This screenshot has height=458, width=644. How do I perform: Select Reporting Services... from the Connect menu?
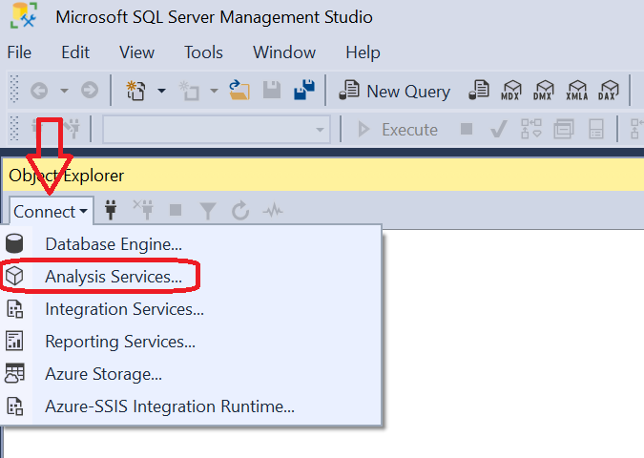191,342
